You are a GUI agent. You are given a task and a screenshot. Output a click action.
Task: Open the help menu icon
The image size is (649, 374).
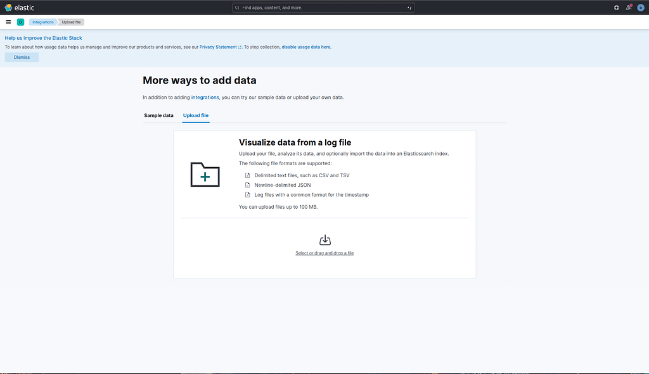(x=616, y=8)
